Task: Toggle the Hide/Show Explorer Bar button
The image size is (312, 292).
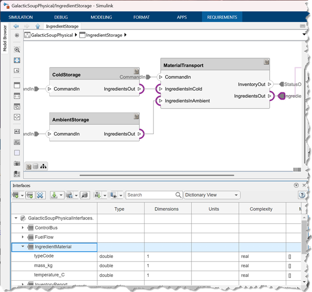Action: (x=17, y=35)
